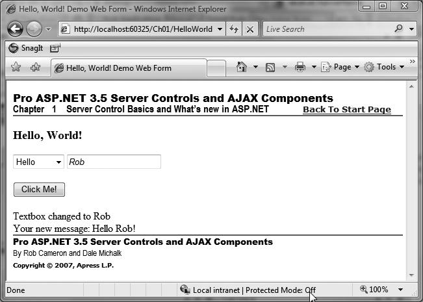The height and width of the screenshot is (302, 423).
Task: Open the search provider options dropdown
Action: pos(412,29)
